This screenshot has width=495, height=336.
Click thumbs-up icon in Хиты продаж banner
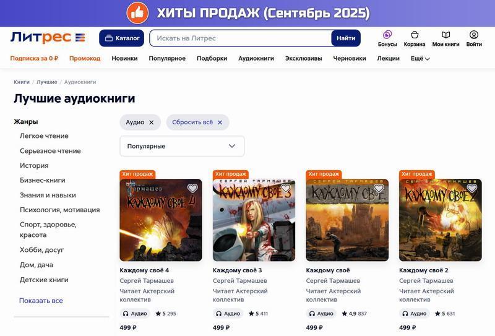(x=137, y=13)
